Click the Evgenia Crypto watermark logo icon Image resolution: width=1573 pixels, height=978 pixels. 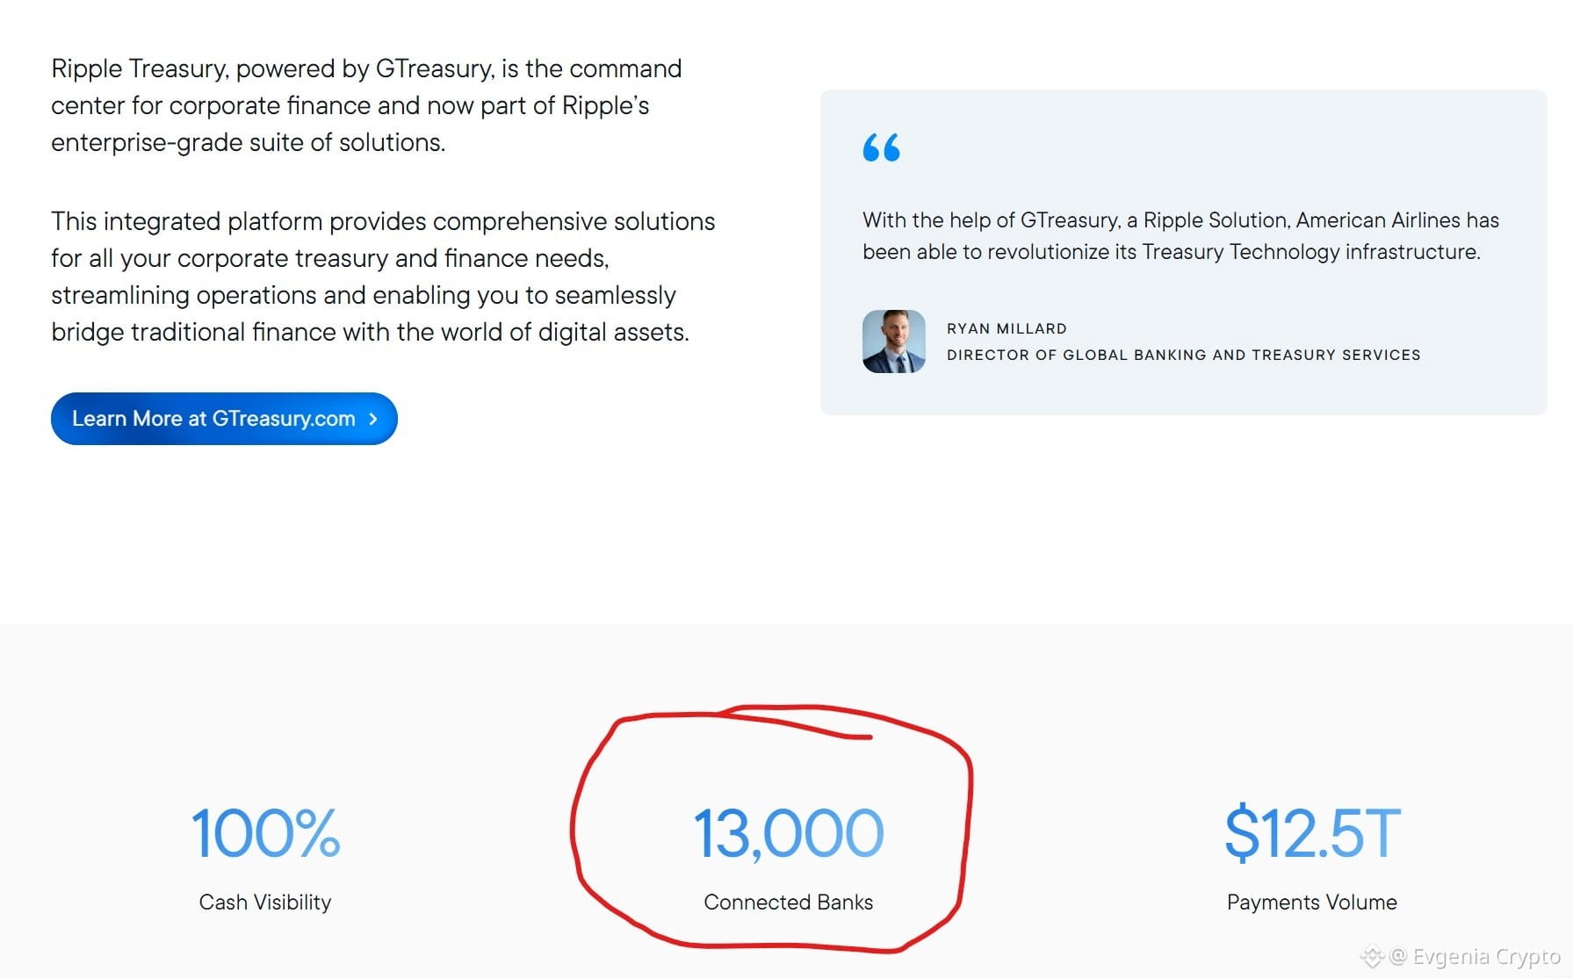pyautogui.click(x=1372, y=956)
